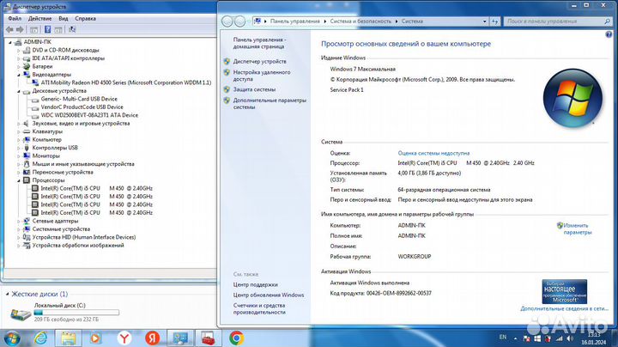Viewport: 618px width, 347px height.
Task: Expand the Сетевые адаптеры node
Action: point(19,222)
